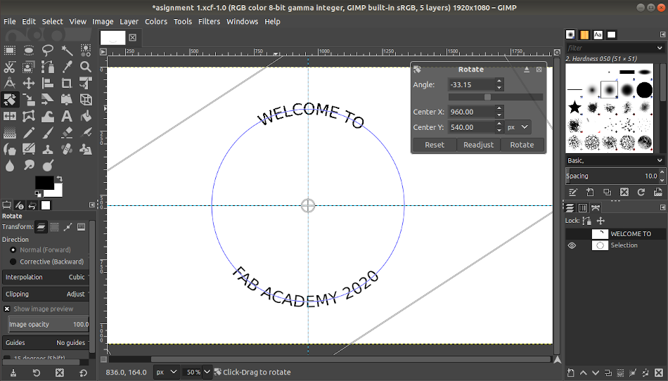Viewport: 668px width, 381px height.
Task: Toggle the Show image preview checkbox
Action: tap(7, 309)
